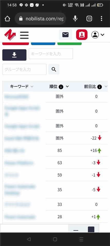Tap the Android back navigation button
The width and height of the screenshot is (110, 246).
(x=29, y=239)
